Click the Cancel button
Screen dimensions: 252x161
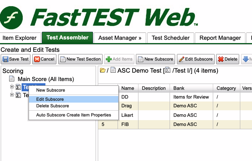pyautogui.click(x=44, y=59)
